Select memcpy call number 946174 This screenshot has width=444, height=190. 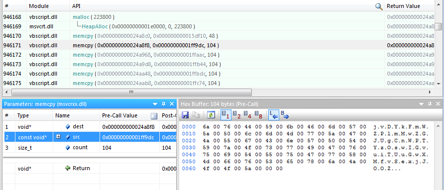[218, 74]
